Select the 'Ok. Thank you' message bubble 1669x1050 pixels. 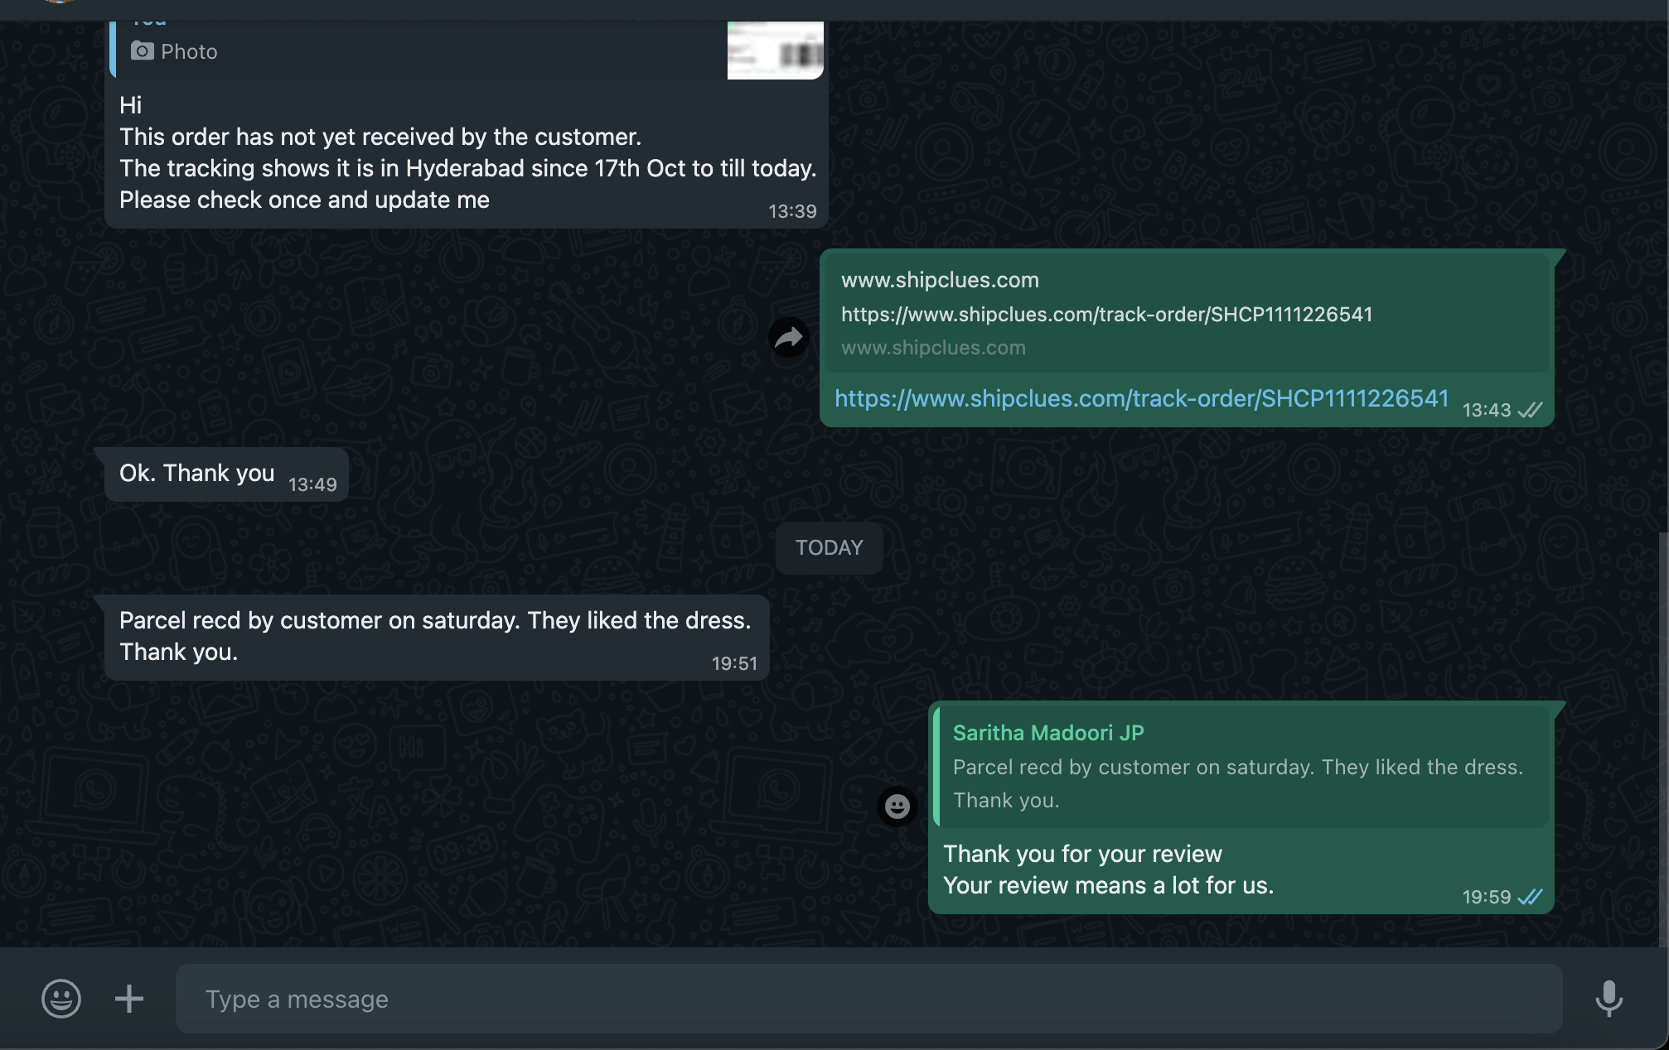[197, 473]
